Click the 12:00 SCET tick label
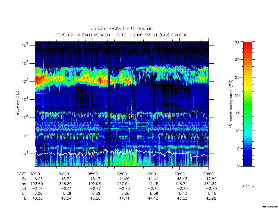Screen dimensions: 278x208 (122, 174)
